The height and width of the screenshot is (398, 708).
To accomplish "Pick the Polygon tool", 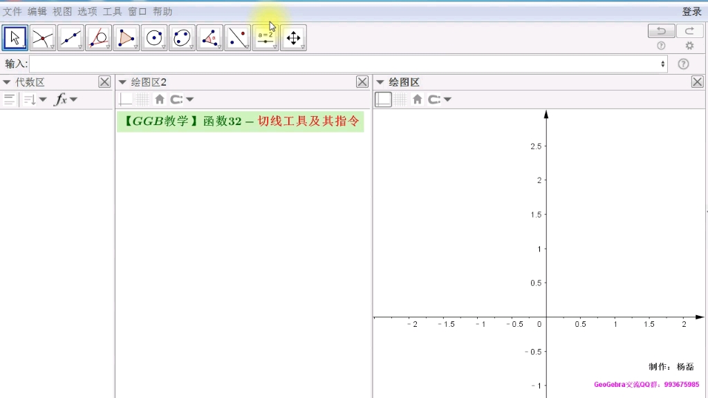I will coord(126,37).
